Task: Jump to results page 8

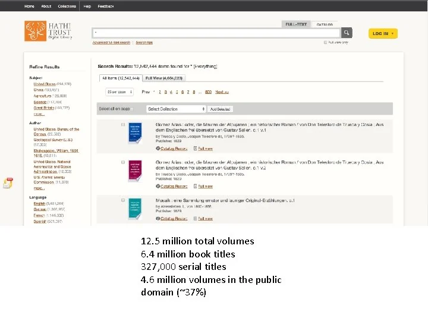Action: tap(194, 92)
